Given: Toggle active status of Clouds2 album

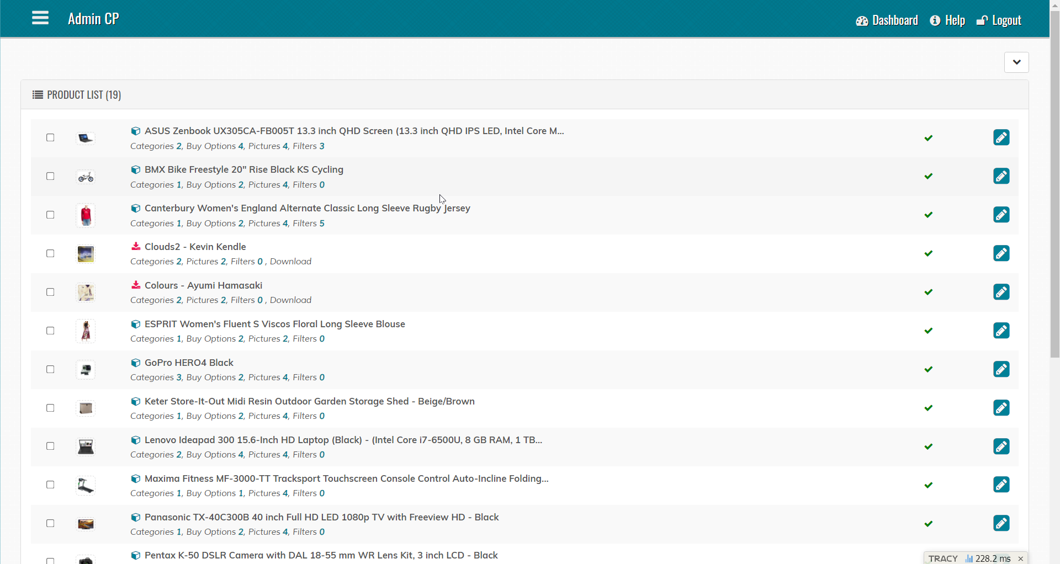Looking at the screenshot, I should 929,253.
